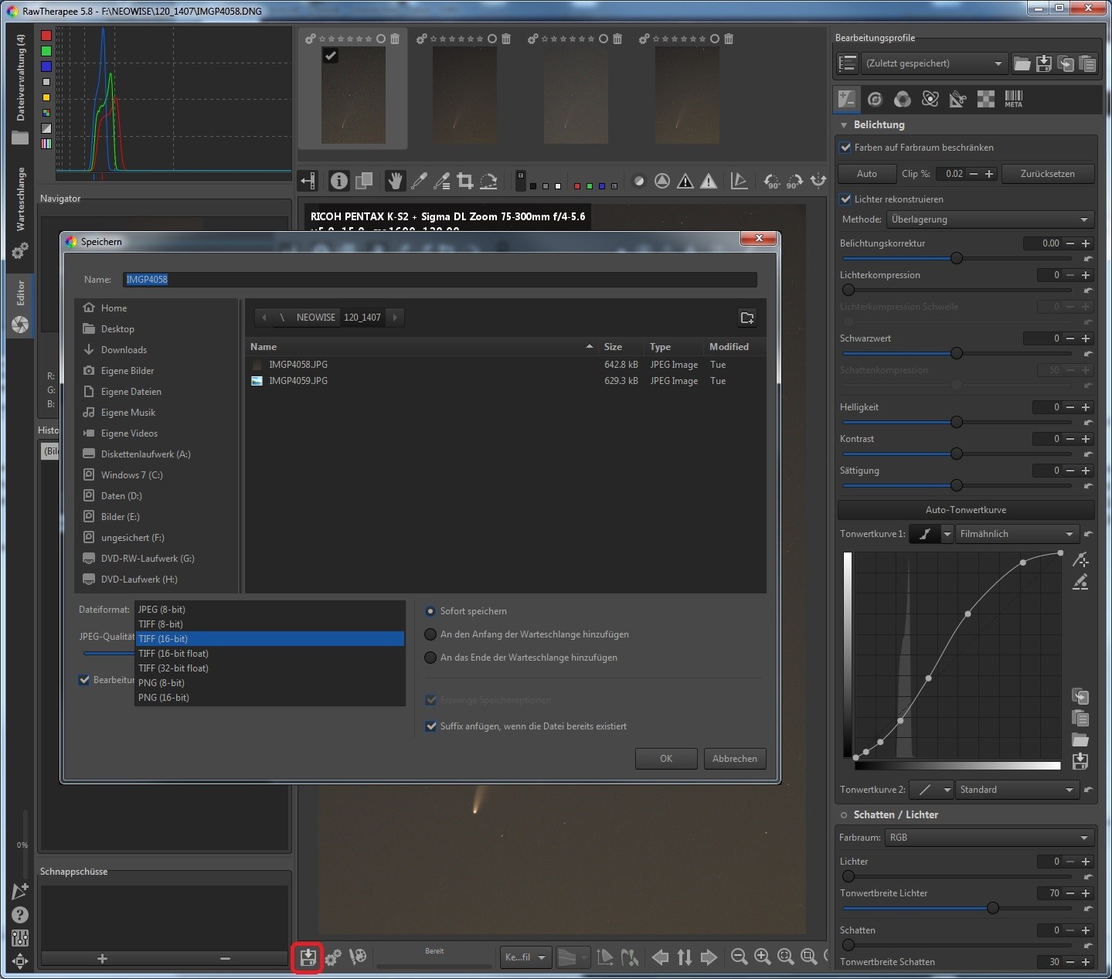Open the Farbraum RGB dropdown
Image resolution: width=1112 pixels, height=979 pixels.
(989, 838)
